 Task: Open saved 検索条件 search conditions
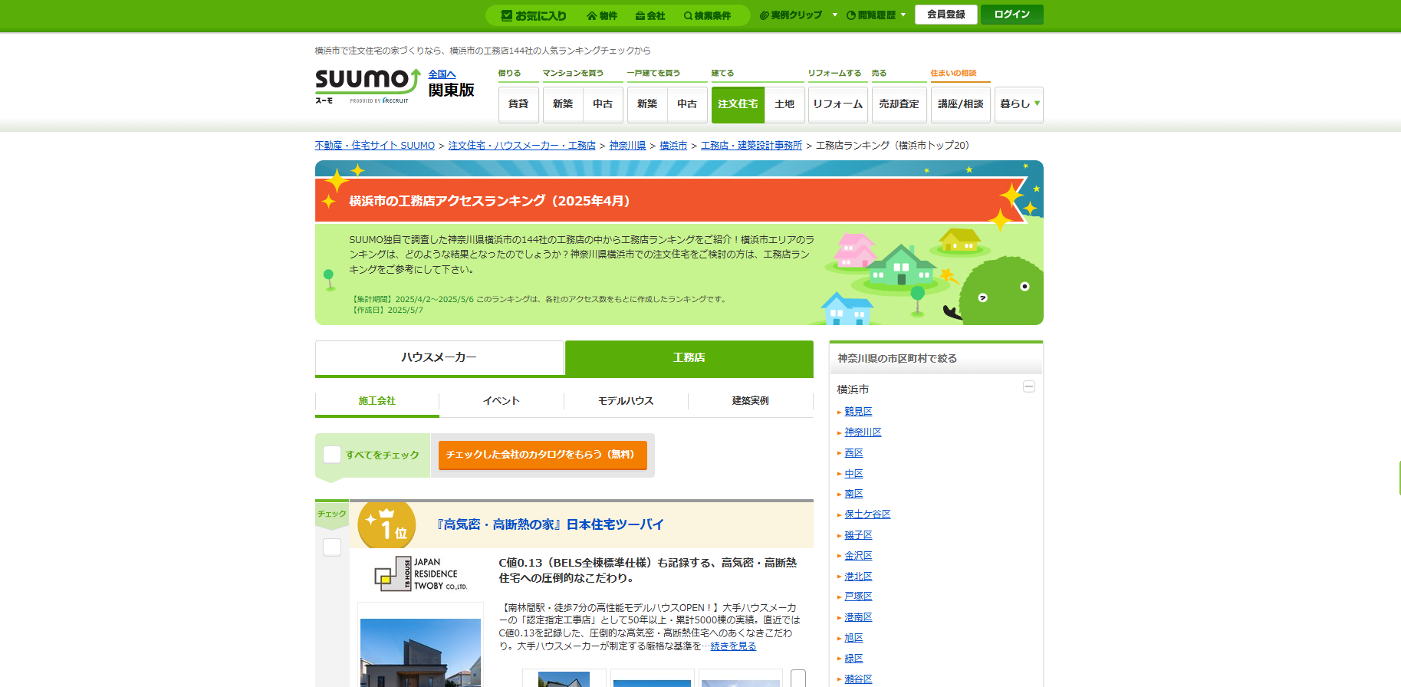coord(707,15)
